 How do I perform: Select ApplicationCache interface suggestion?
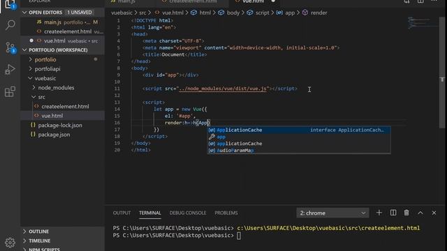tap(299, 130)
